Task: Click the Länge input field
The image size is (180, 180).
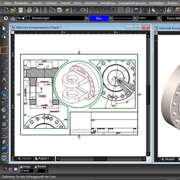Action: [x=27, y=170]
